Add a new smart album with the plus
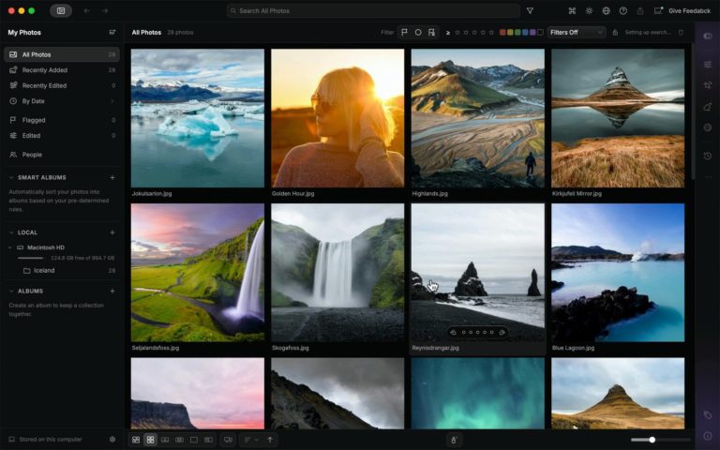The height and width of the screenshot is (450, 720). (112, 177)
